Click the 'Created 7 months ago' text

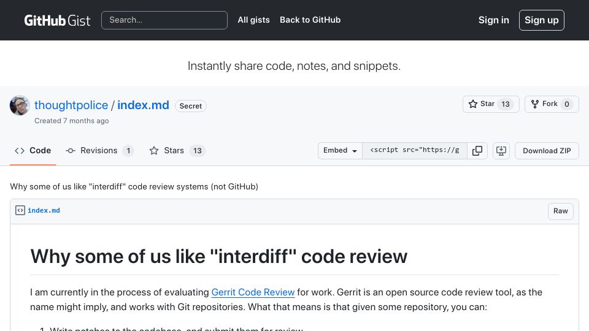[72, 121]
